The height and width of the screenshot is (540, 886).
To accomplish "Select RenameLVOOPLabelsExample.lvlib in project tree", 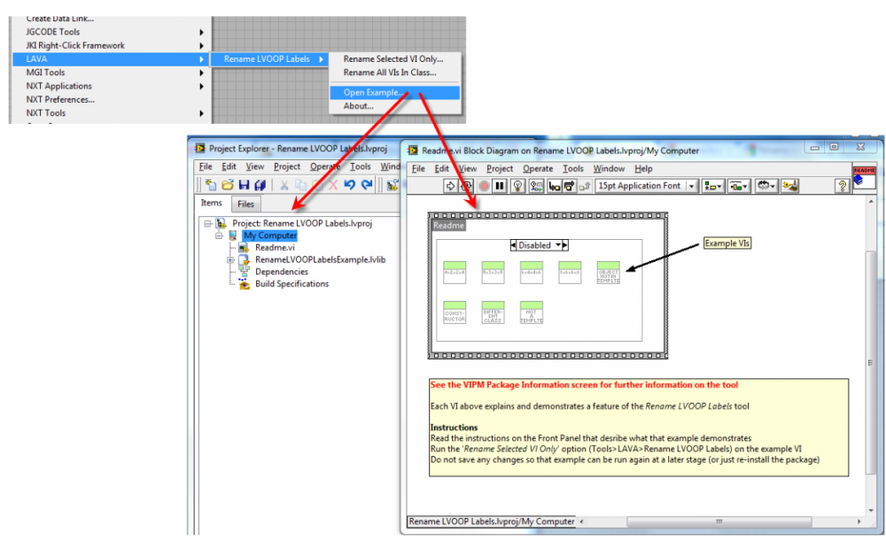I will [x=321, y=260].
